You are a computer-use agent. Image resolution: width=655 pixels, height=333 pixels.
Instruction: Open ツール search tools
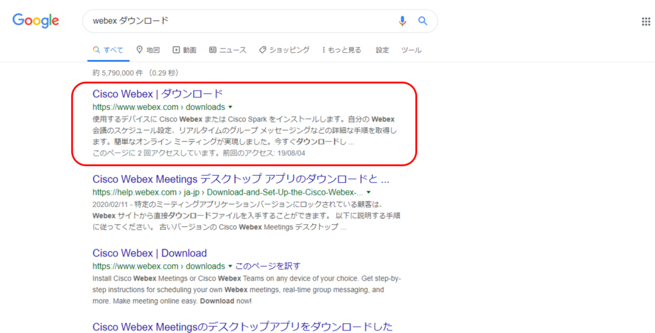click(411, 50)
